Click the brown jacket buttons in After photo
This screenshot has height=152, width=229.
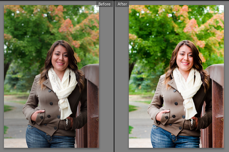coord(176,104)
